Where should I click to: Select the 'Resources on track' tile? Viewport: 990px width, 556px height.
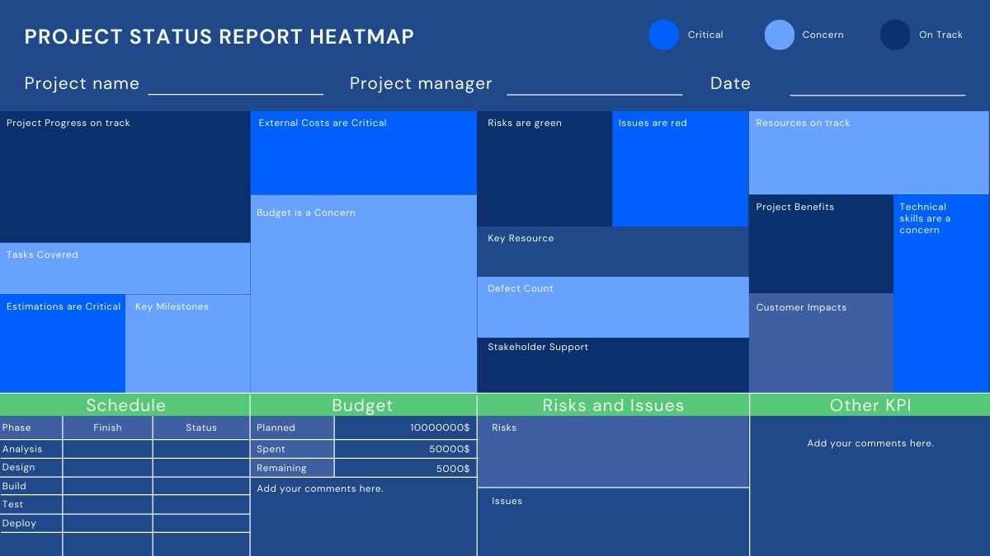pyautogui.click(x=869, y=153)
